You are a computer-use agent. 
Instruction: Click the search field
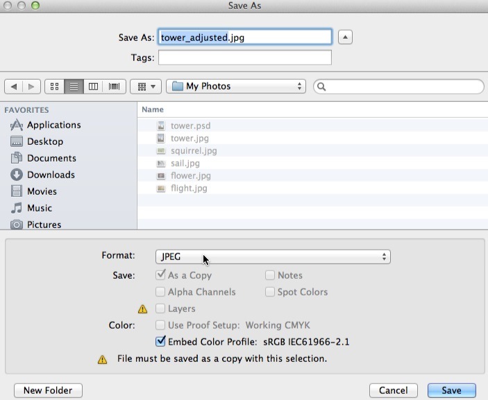coord(398,87)
